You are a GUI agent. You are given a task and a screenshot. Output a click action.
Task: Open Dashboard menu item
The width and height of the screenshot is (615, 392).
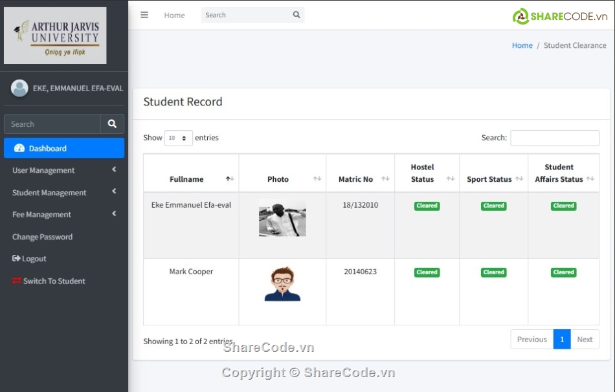64,148
